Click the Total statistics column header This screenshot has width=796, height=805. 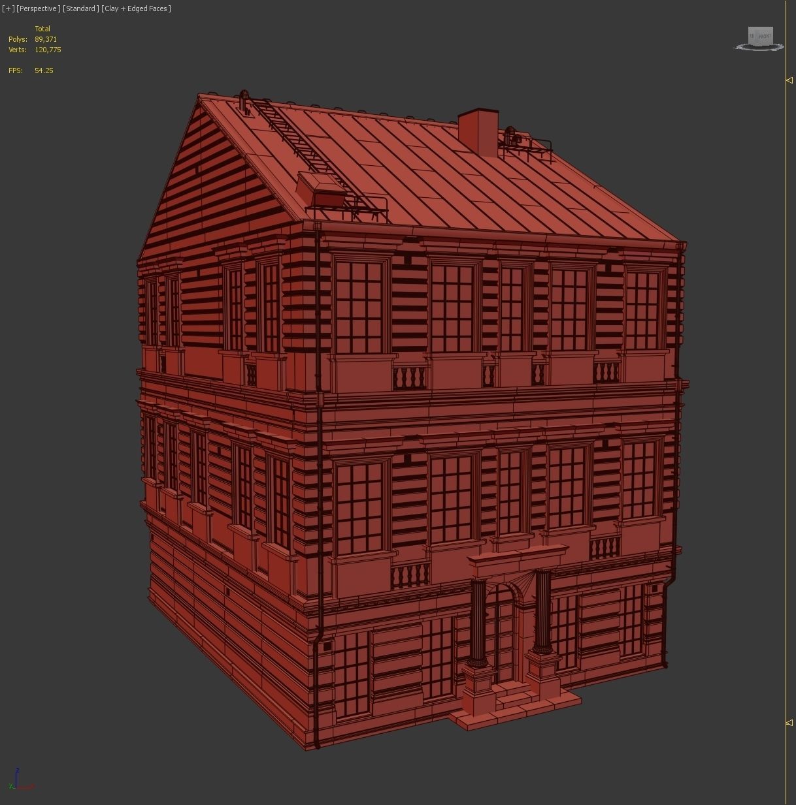coord(42,29)
